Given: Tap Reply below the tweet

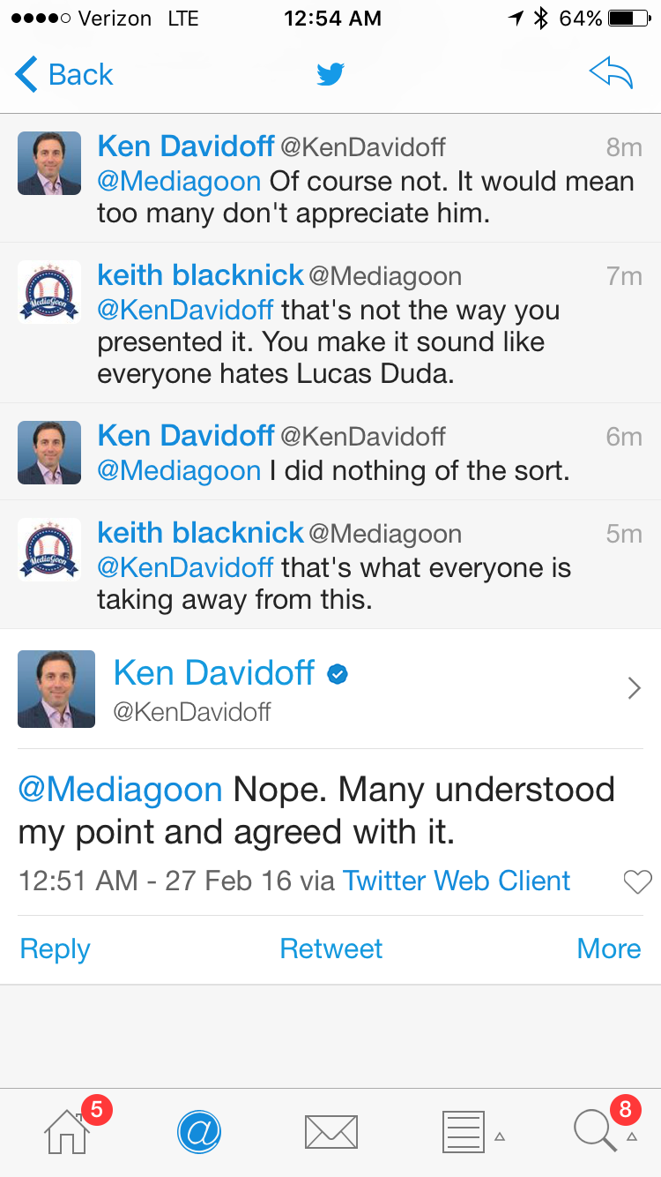Looking at the screenshot, I should coord(55,948).
